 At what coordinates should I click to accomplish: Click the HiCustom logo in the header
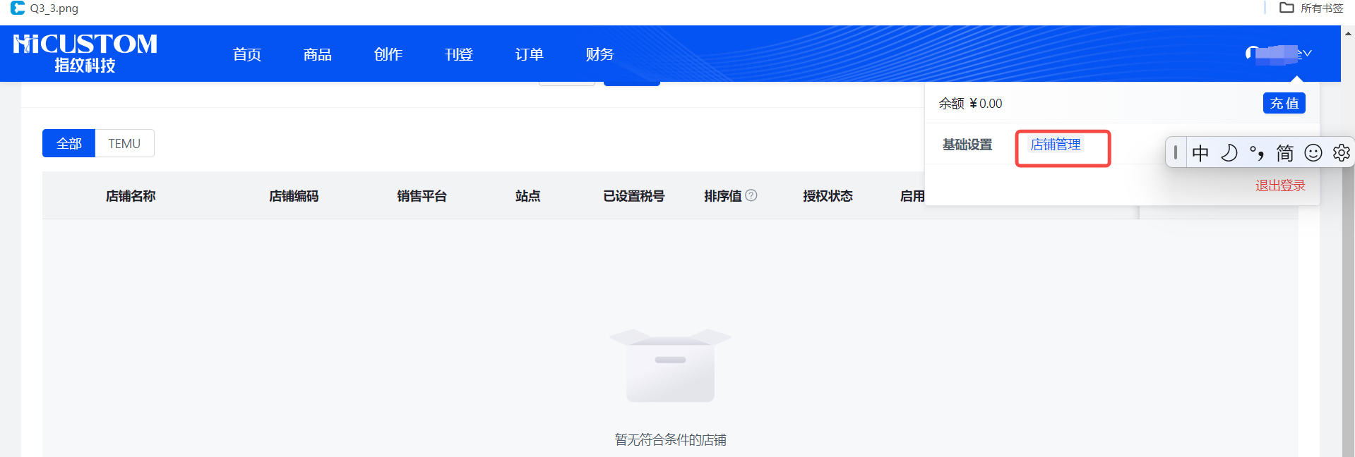pos(85,53)
